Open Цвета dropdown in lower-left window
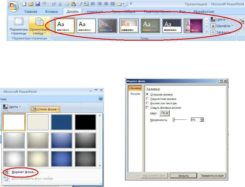This screenshot has width=245, height=187. (12, 107)
